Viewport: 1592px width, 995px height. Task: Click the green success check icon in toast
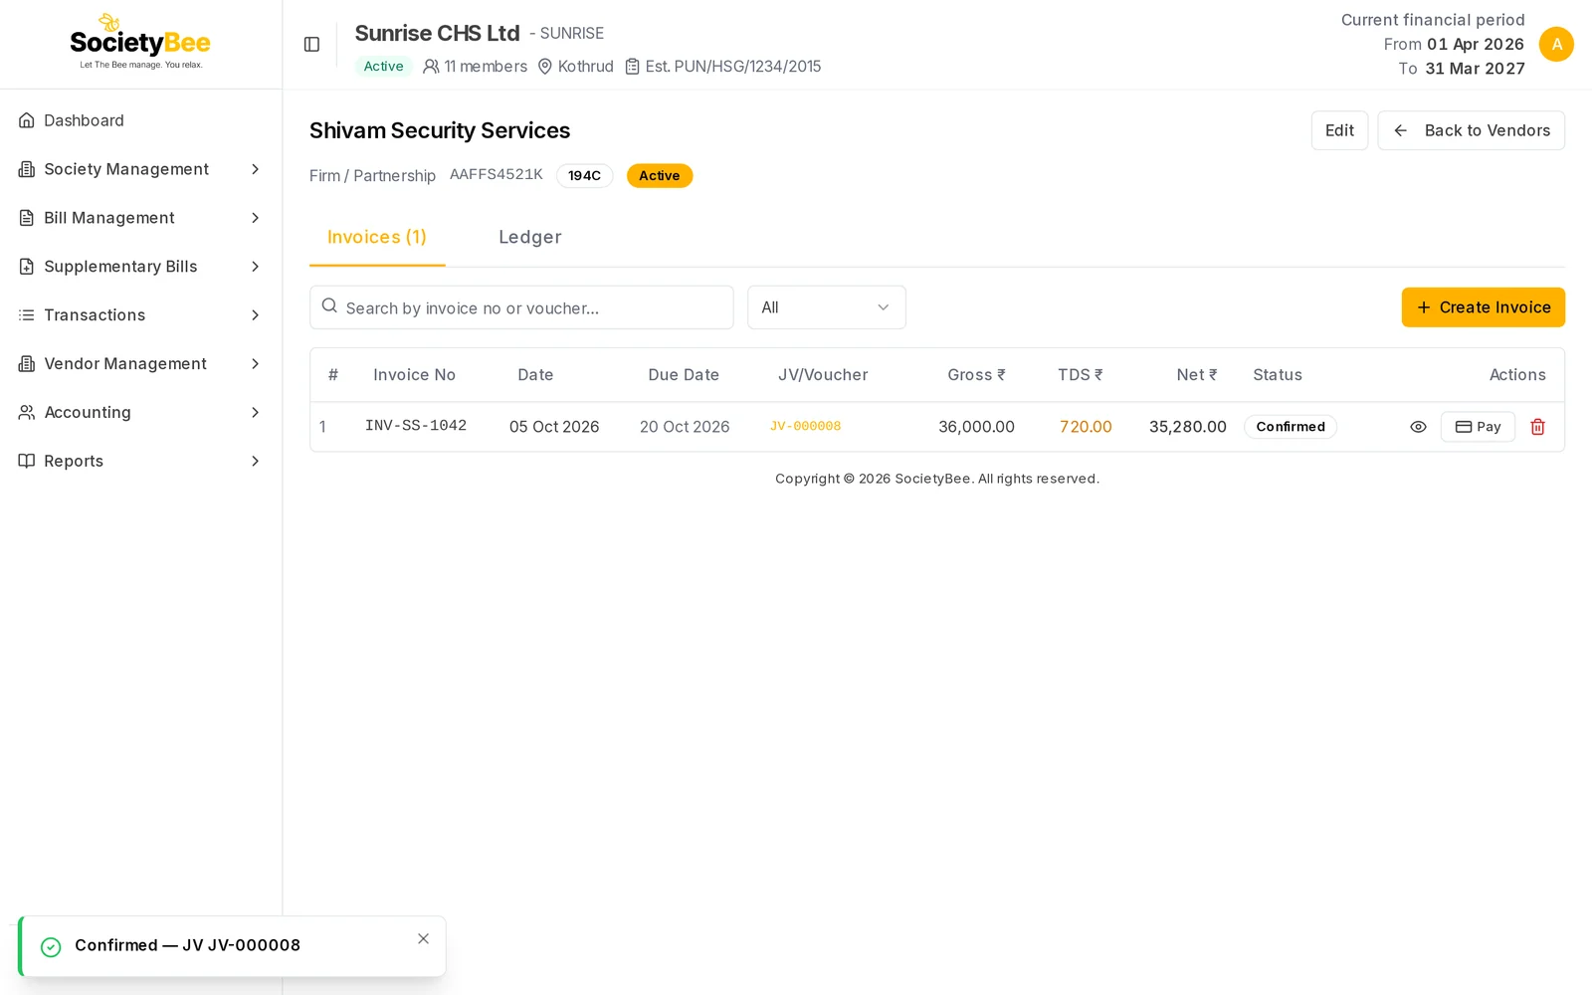[51, 947]
